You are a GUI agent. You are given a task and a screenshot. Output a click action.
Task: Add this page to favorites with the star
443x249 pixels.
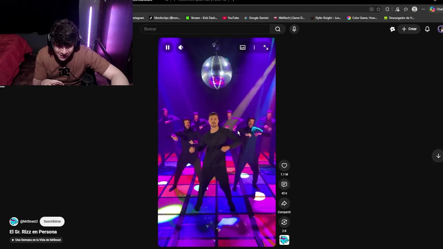[x=379, y=9]
